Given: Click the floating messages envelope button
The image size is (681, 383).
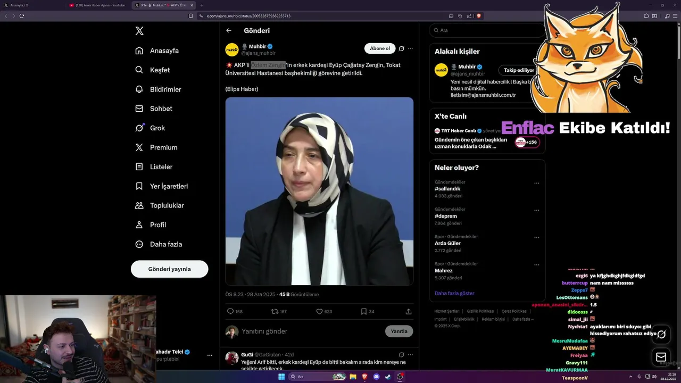Looking at the screenshot, I should [x=661, y=357].
